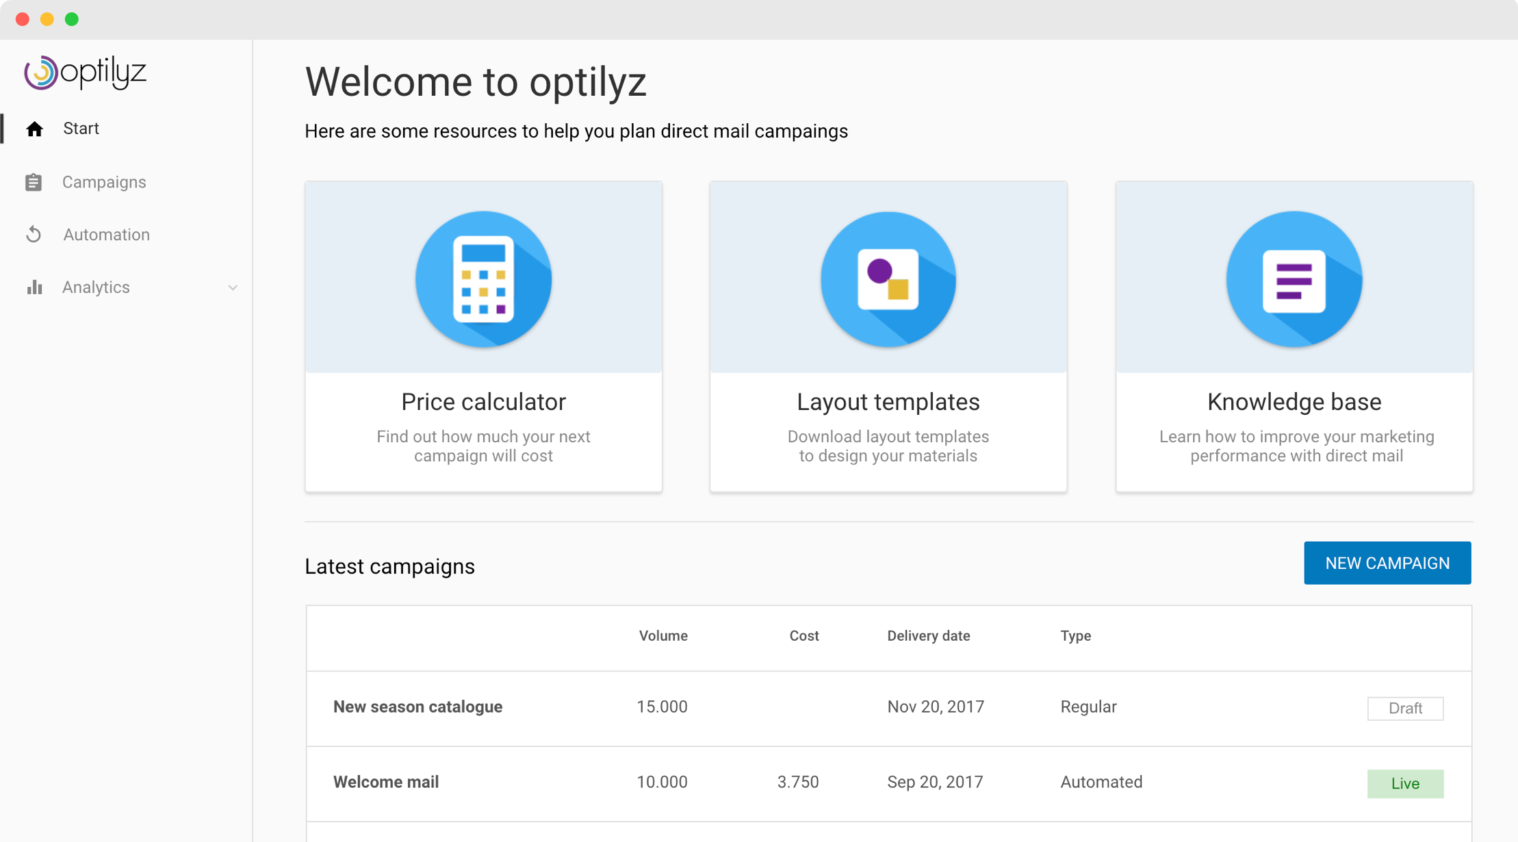Viewport: 1518px width, 842px height.
Task: Click the optilyz logo
Action: click(x=86, y=72)
